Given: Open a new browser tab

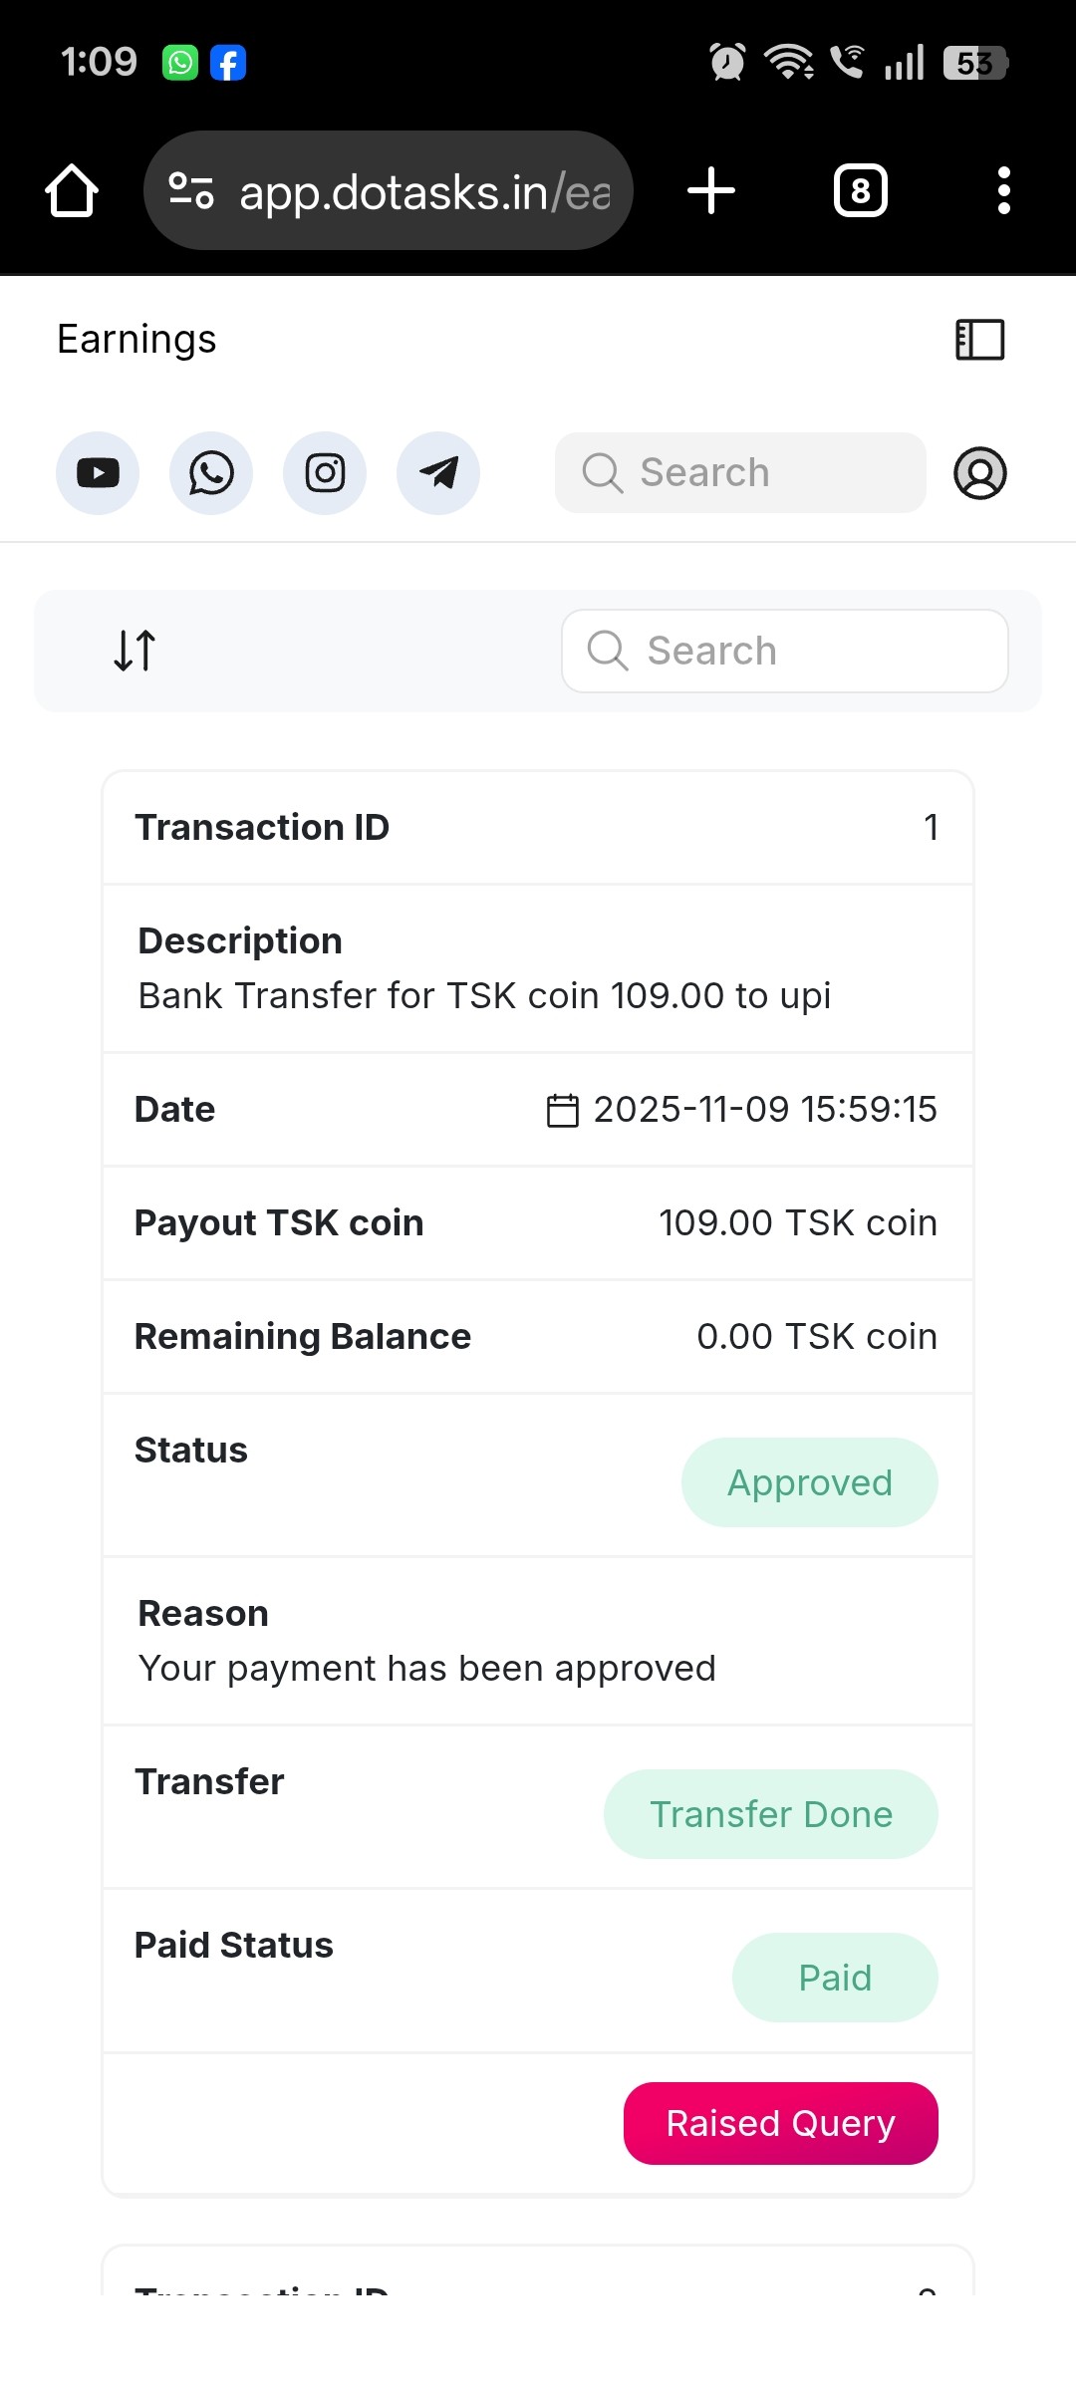Looking at the screenshot, I should point(711,190).
